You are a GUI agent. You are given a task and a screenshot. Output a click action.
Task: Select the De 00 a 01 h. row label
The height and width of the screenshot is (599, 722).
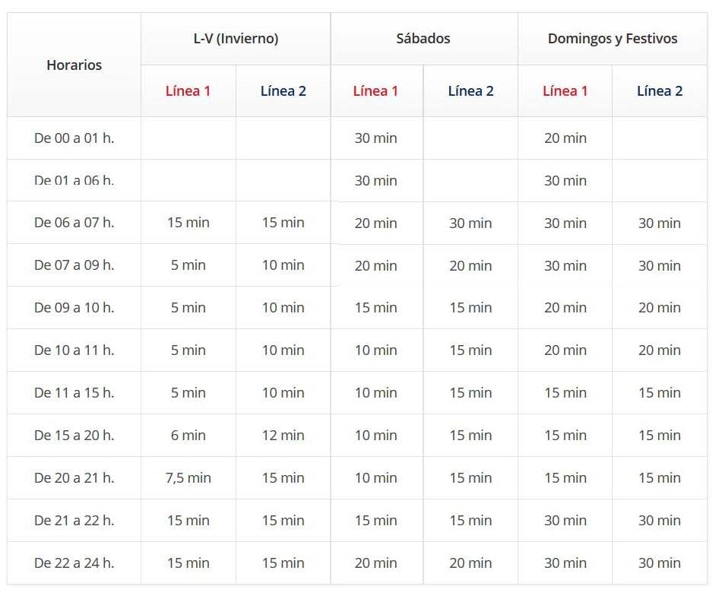click(74, 138)
